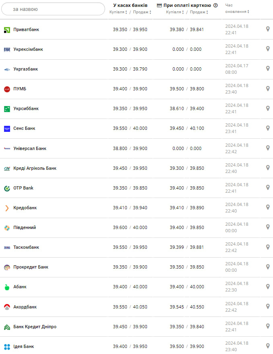Toggle sorting by Продаж for card payments

coord(200,12)
